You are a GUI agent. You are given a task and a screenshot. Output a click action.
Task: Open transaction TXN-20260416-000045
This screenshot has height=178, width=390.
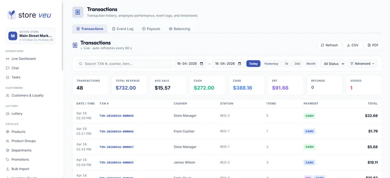[117, 162]
